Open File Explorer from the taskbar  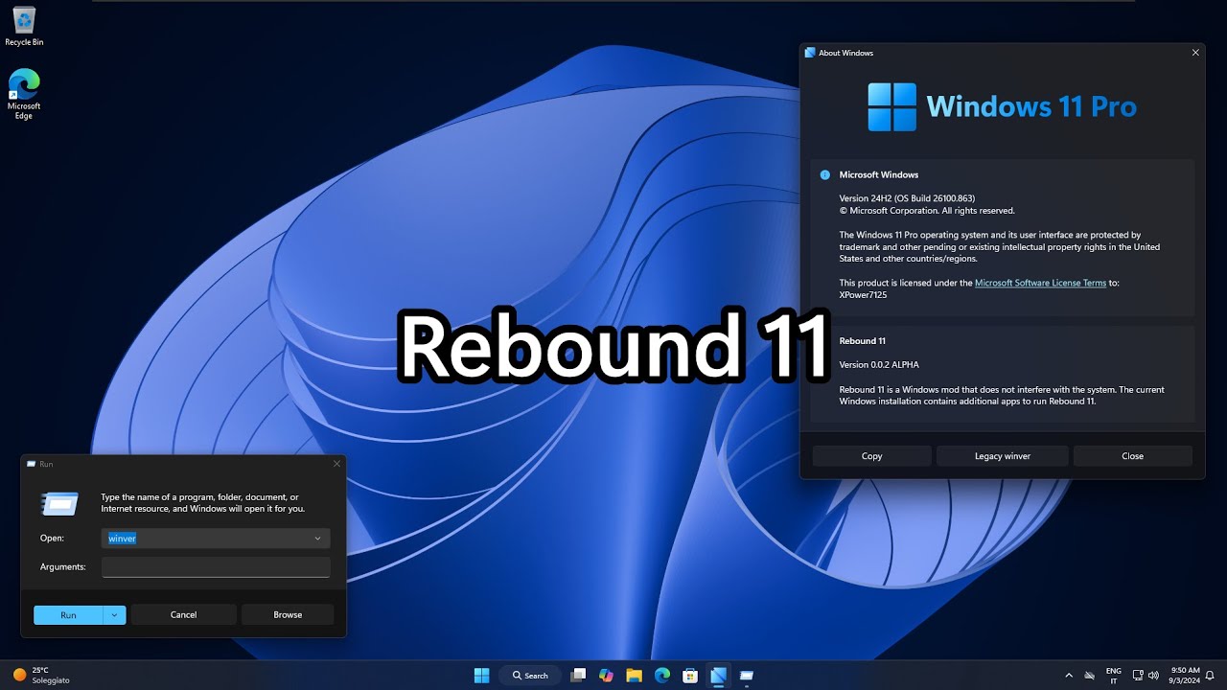pos(634,675)
